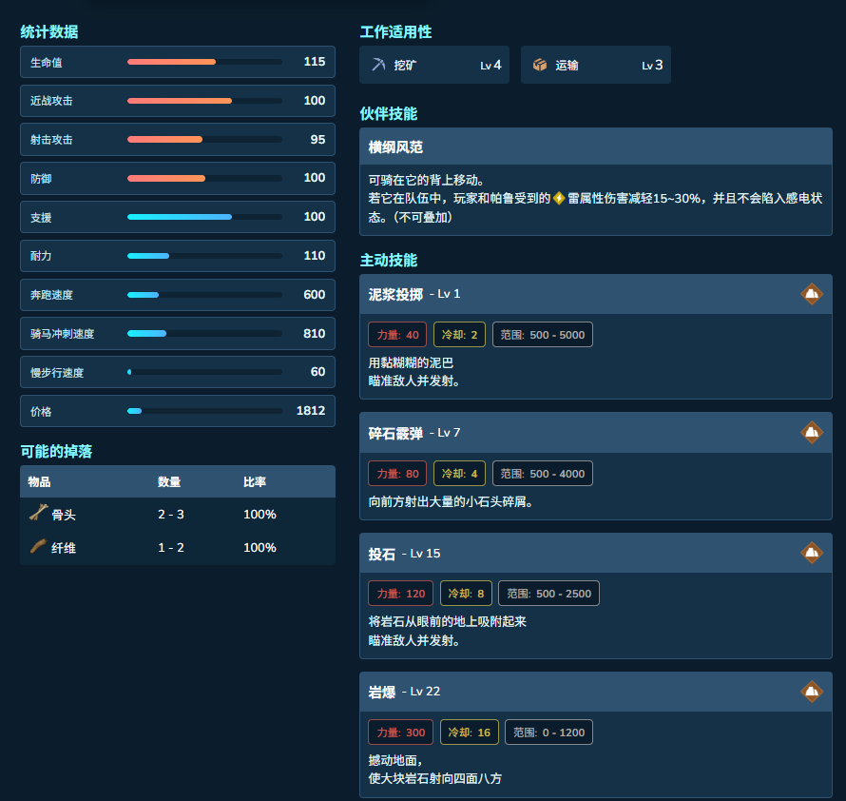Screen dimensions: 846x801
Task: Click the 比率 column header
Action: 255,481
